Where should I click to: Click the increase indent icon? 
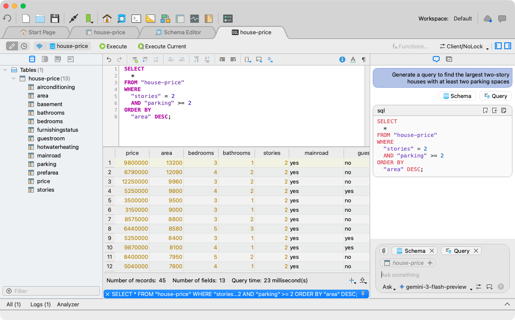(222, 59)
